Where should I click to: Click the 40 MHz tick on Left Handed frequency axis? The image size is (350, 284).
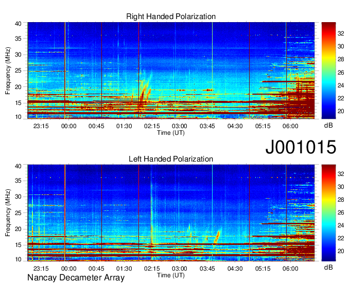pos(18,166)
